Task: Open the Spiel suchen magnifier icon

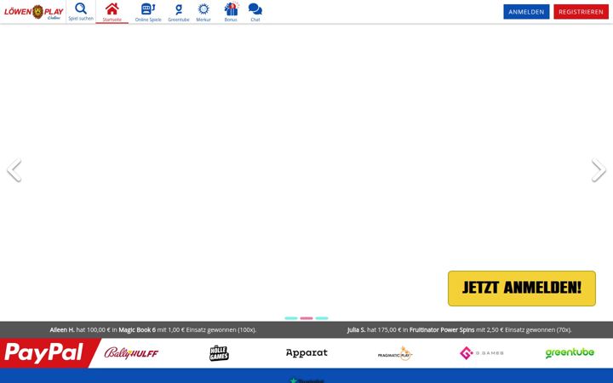Action: 81,9
